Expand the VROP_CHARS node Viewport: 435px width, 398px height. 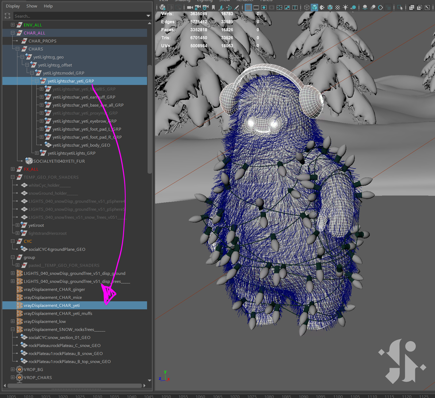pos(13,377)
